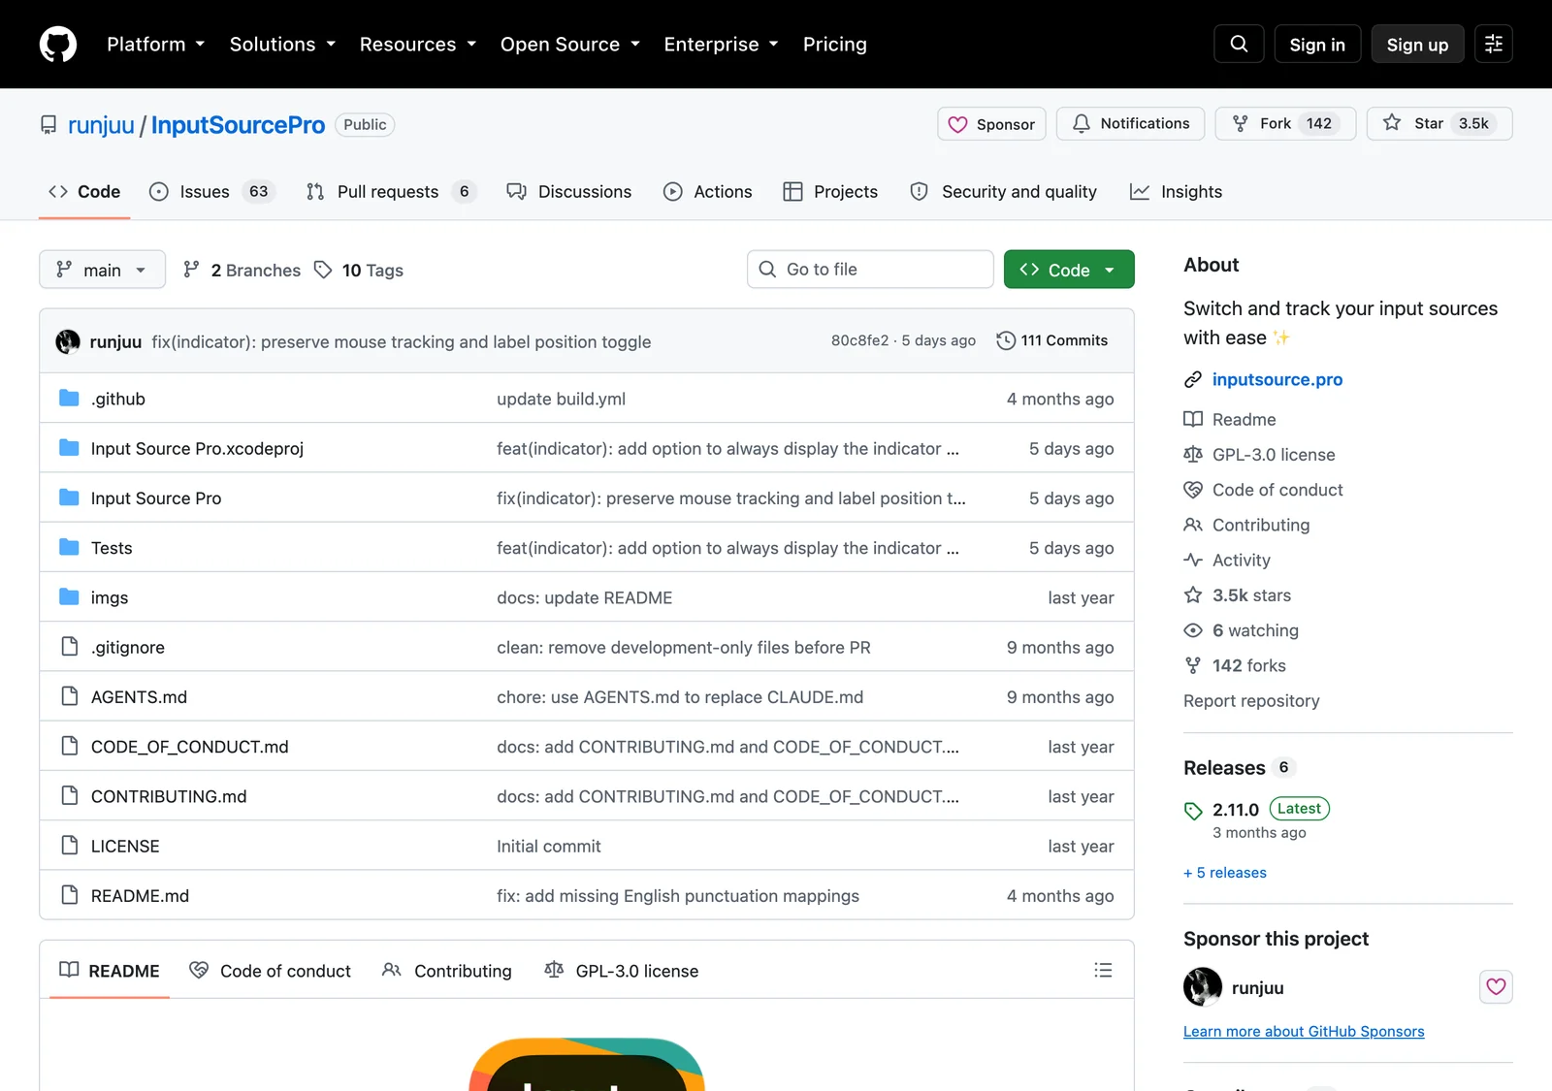Click the pulse icon beside Activity
Image resolution: width=1552 pixels, height=1091 pixels.
click(1193, 561)
